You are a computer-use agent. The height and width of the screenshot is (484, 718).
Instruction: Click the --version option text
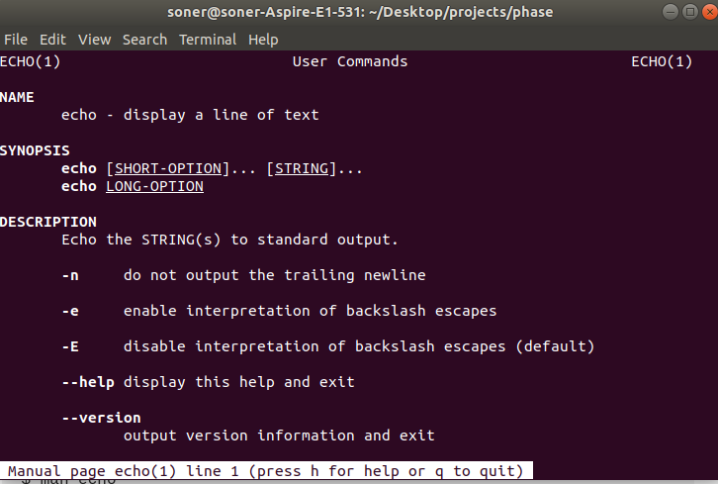101,418
